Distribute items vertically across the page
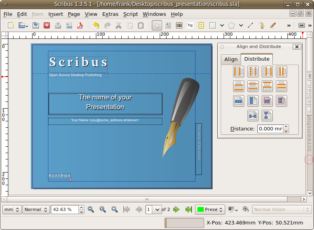 pyautogui.click(x=253, y=101)
